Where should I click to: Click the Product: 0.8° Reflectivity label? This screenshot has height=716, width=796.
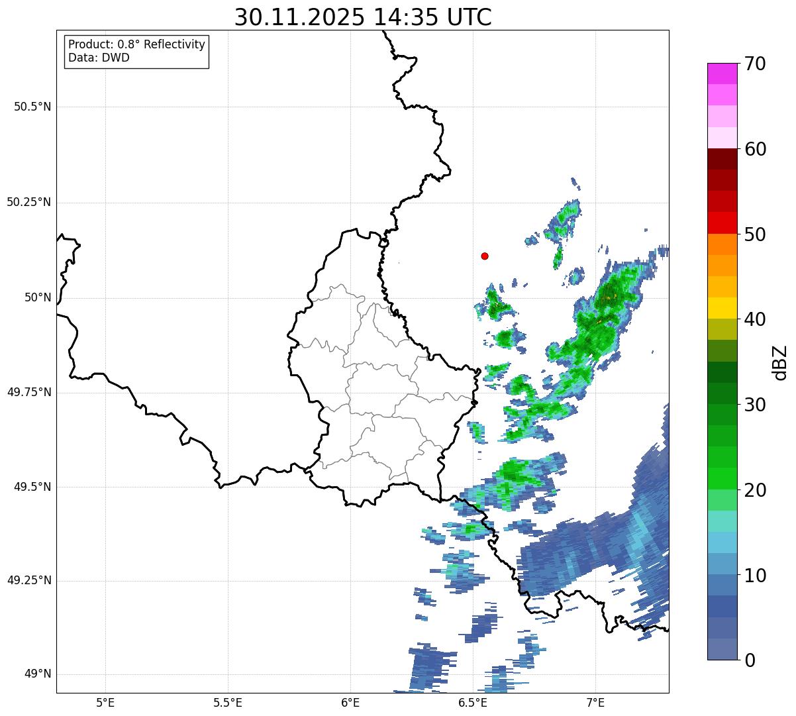pyautogui.click(x=137, y=44)
